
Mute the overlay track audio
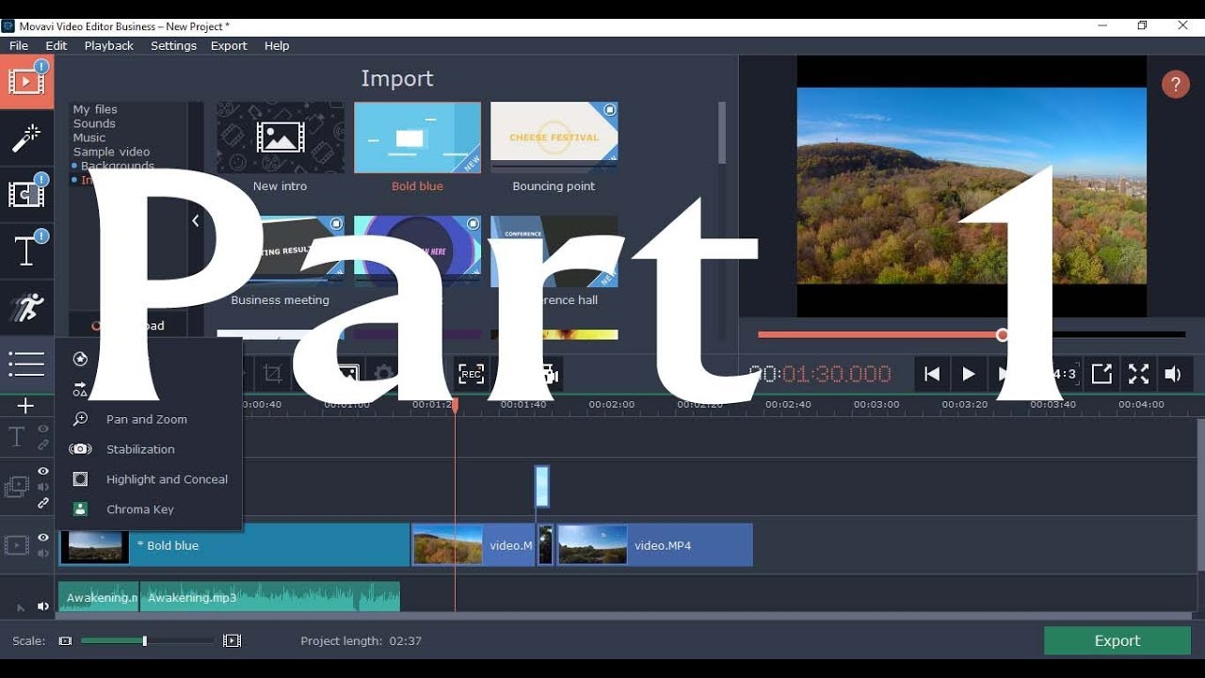click(43, 487)
